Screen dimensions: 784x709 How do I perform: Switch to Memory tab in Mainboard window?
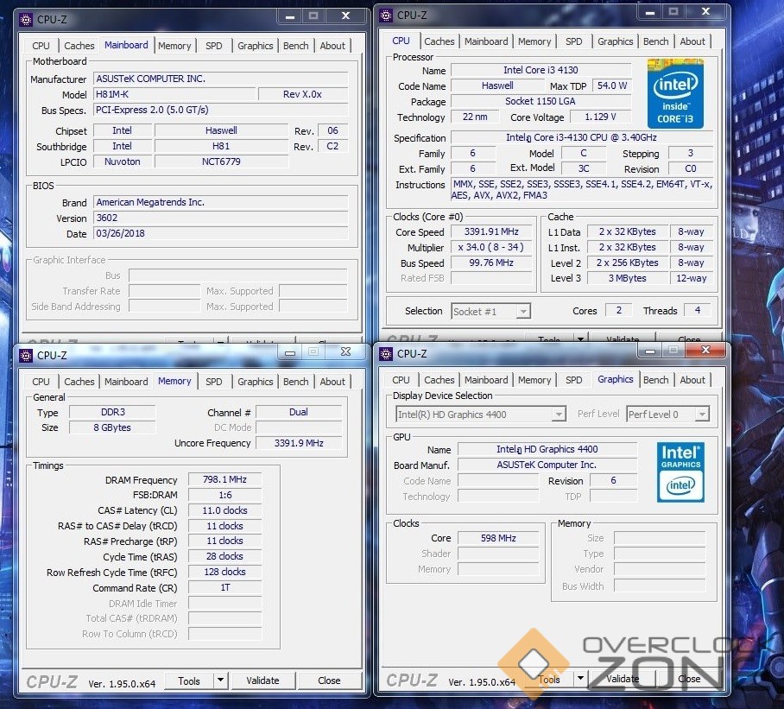coord(174,46)
